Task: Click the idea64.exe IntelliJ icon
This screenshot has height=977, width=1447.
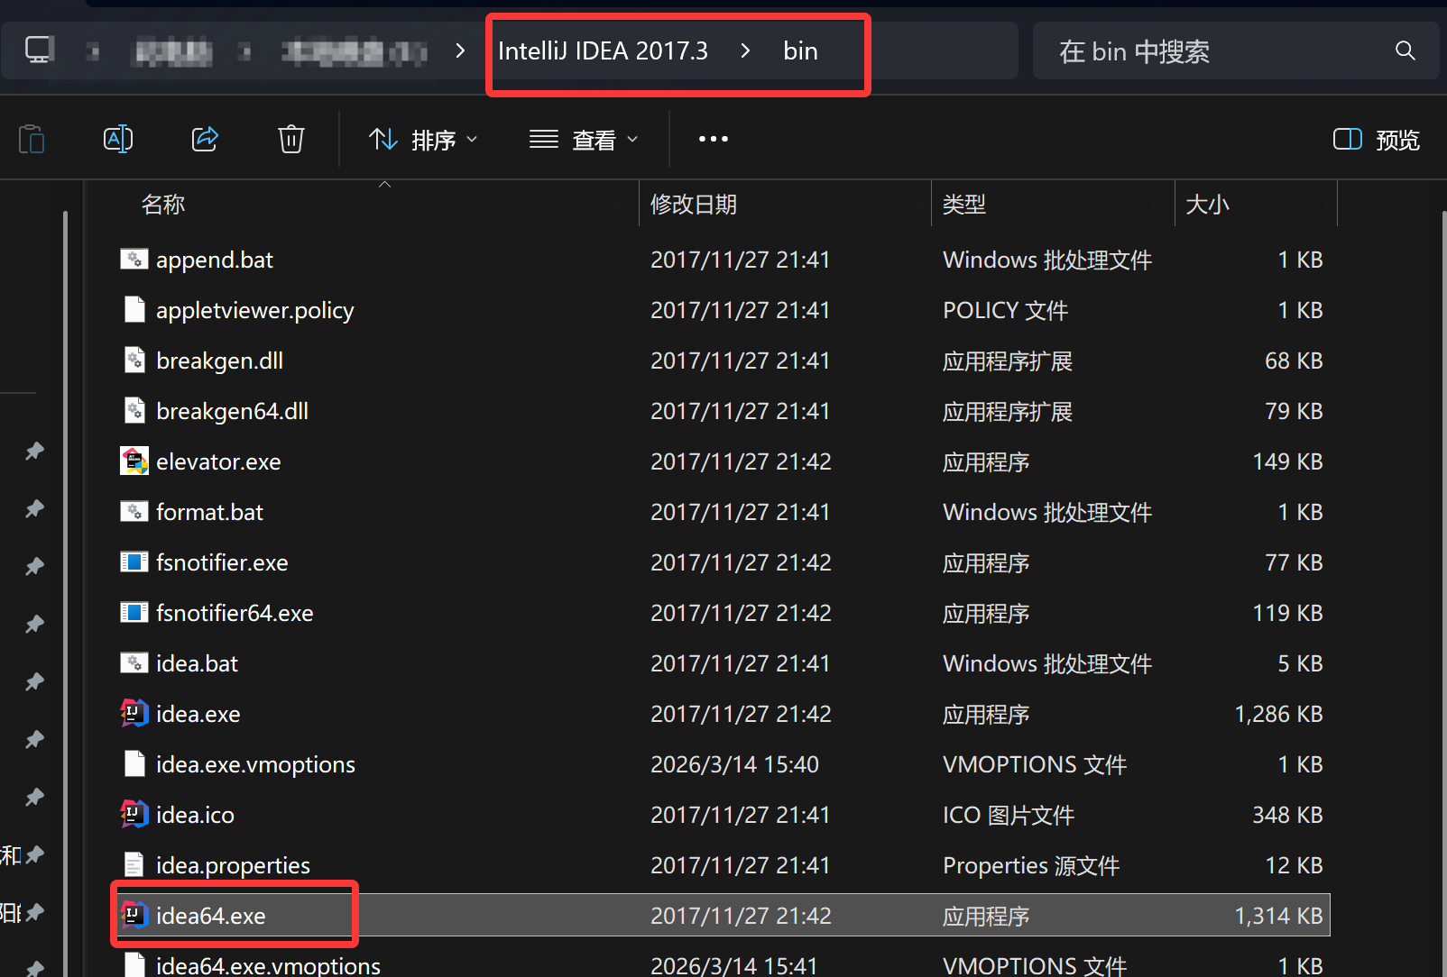Action: [134, 916]
